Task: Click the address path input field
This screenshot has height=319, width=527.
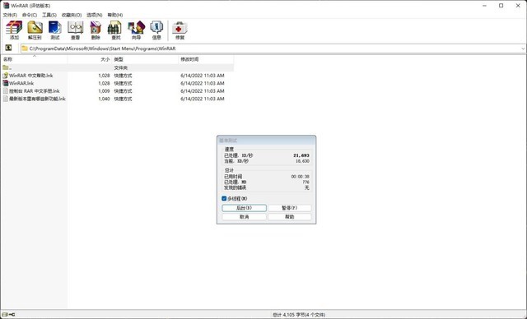Action: [273, 49]
